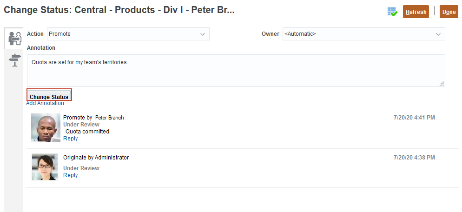462x212 pixels.
Task: Click the grid validation icon with green checkmark
Action: (392, 12)
